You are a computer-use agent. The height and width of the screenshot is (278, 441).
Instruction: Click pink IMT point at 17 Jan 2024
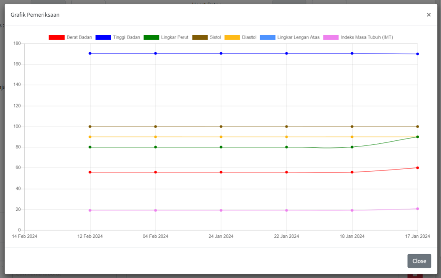tap(417, 209)
